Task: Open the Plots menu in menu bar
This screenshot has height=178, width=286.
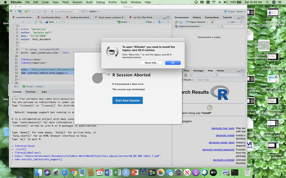Action: tap(65, 2)
